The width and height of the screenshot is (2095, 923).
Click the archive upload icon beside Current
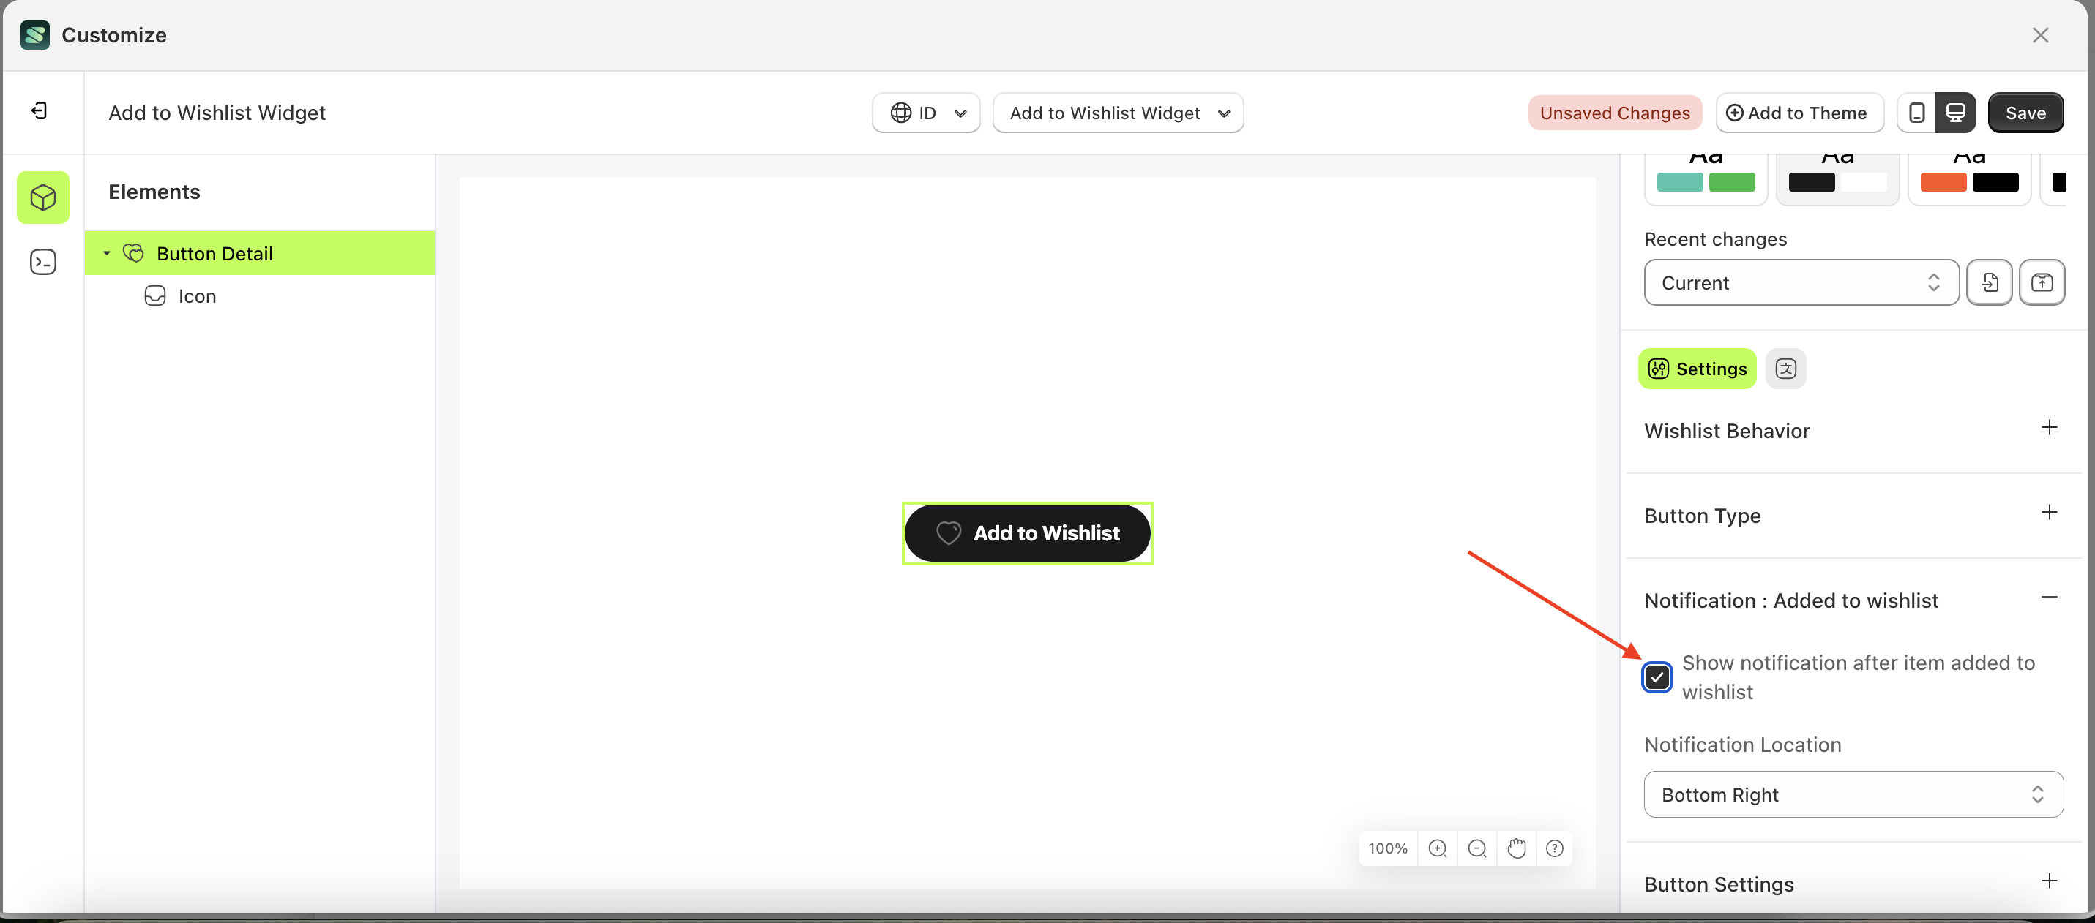2042,282
